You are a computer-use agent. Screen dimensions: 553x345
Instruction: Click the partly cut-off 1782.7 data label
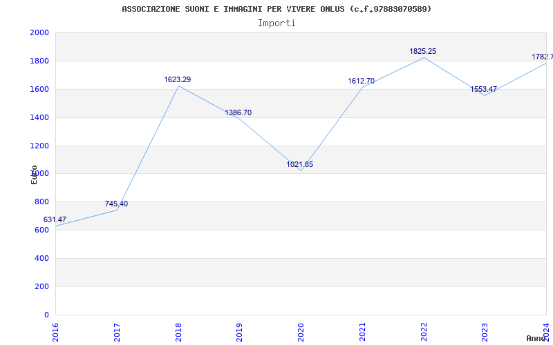coord(543,57)
